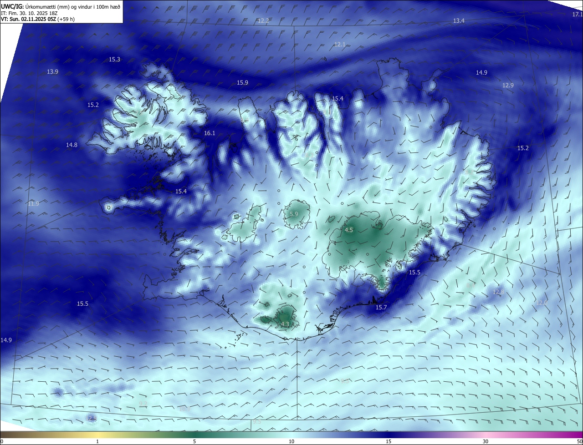Viewport: 583px width, 445px height.
Task: Click the 0 tick on the colorbar
Action: 2,441
